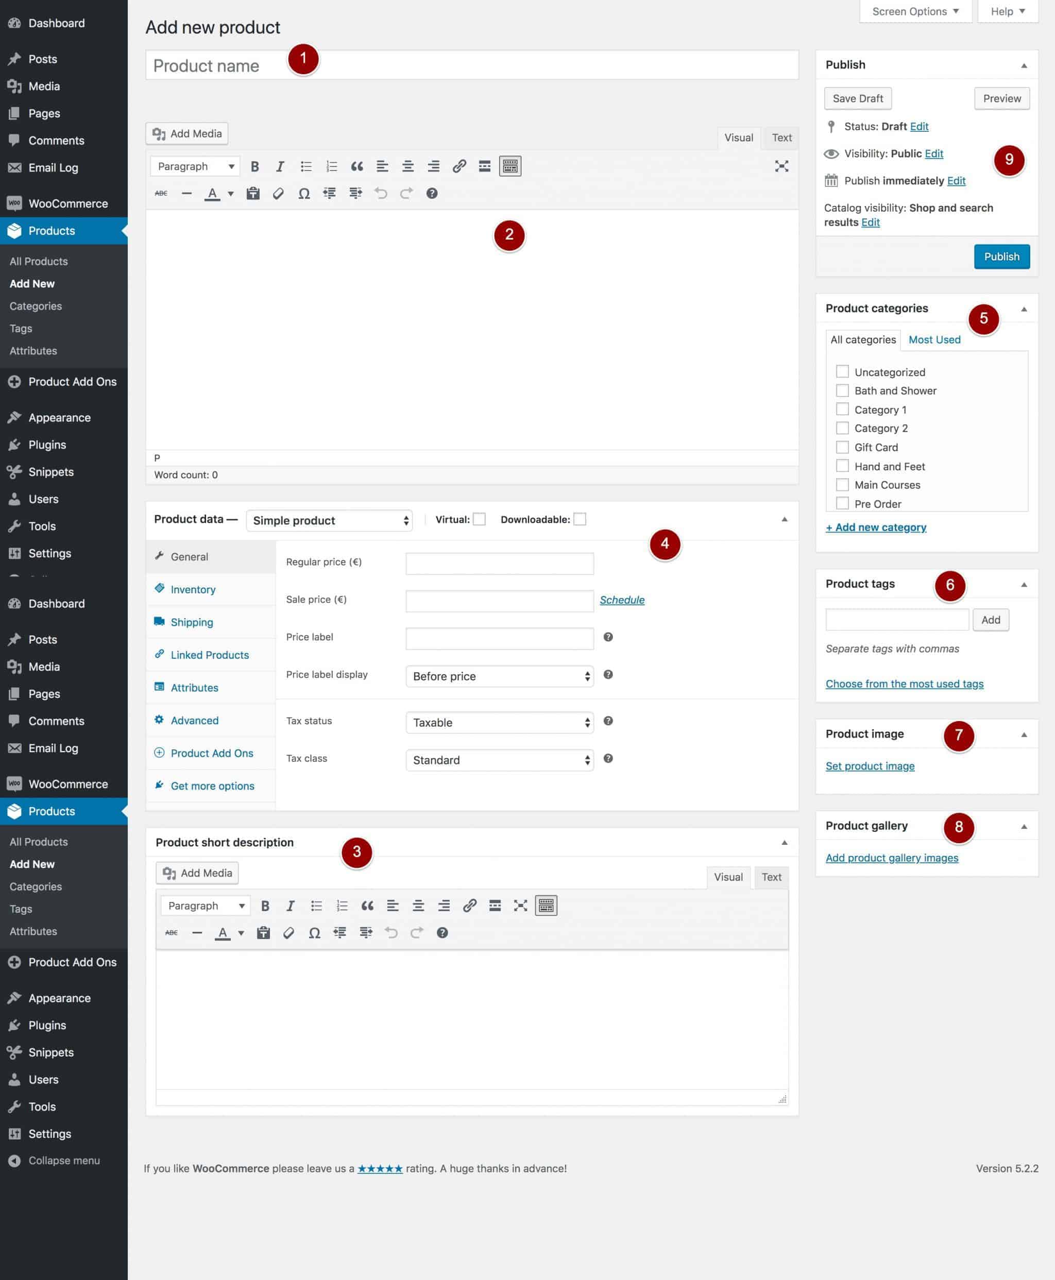Show help tip for Tax status field
The image size is (1055, 1280).
point(608,721)
